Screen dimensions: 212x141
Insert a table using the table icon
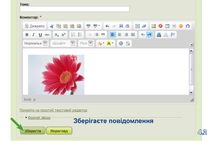[x=167, y=26]
